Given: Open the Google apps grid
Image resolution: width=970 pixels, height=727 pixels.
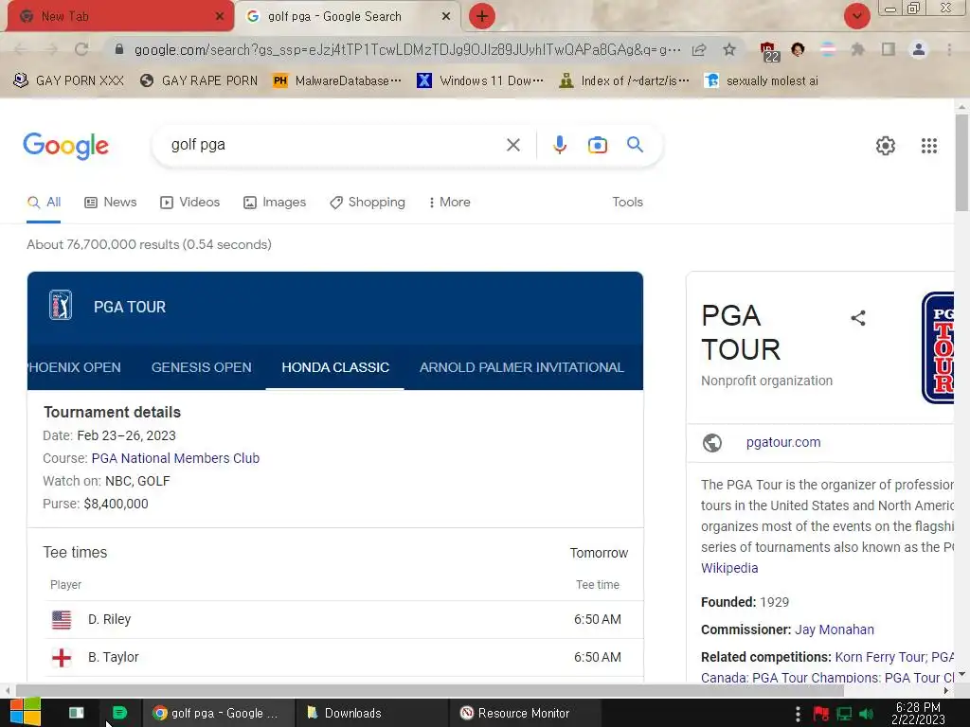Looking at the screenshot, I should 928,146.
